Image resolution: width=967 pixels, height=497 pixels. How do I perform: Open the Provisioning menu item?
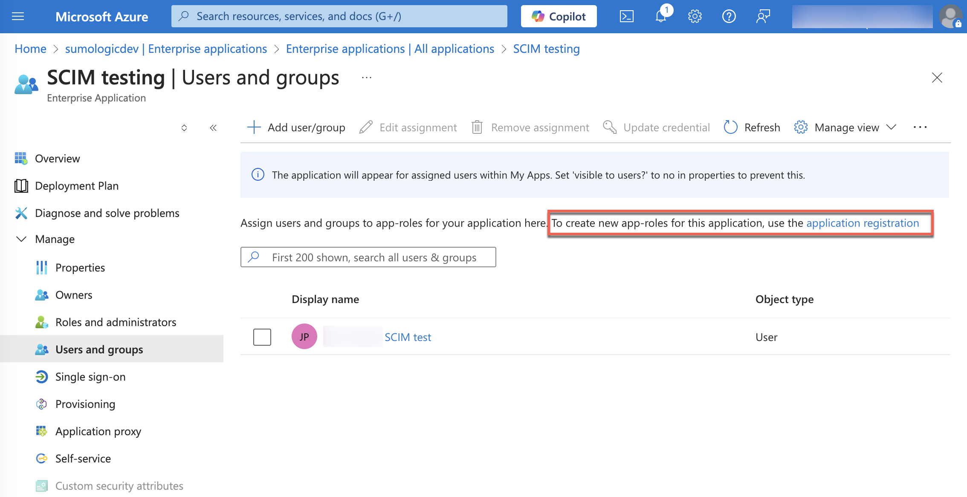(x=85, y=404)
